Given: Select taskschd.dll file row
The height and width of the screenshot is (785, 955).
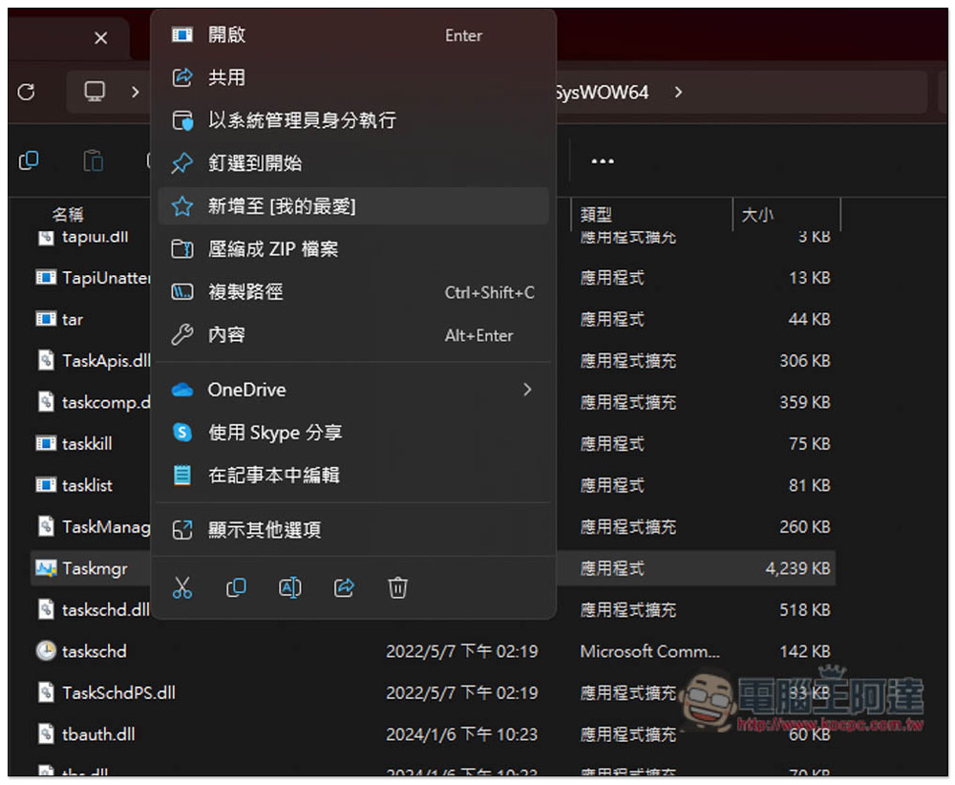Looking at the screenshot, I should point(433,610).
